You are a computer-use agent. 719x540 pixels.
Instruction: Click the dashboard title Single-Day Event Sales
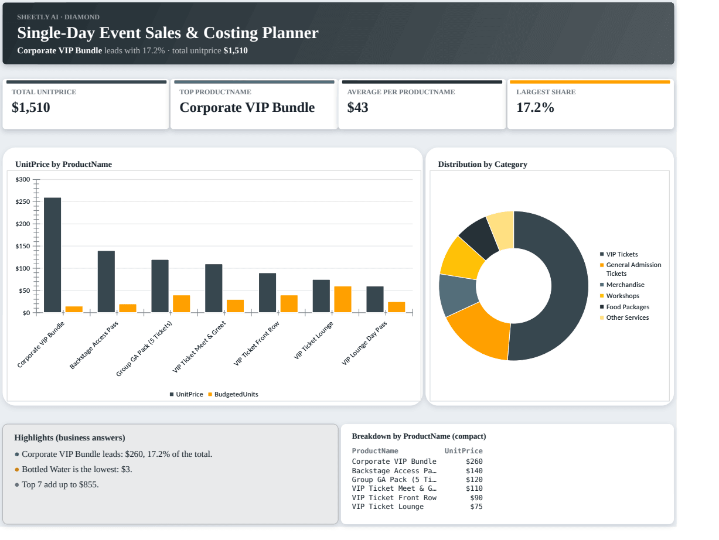pyautogui.click(x=168, y=33)
